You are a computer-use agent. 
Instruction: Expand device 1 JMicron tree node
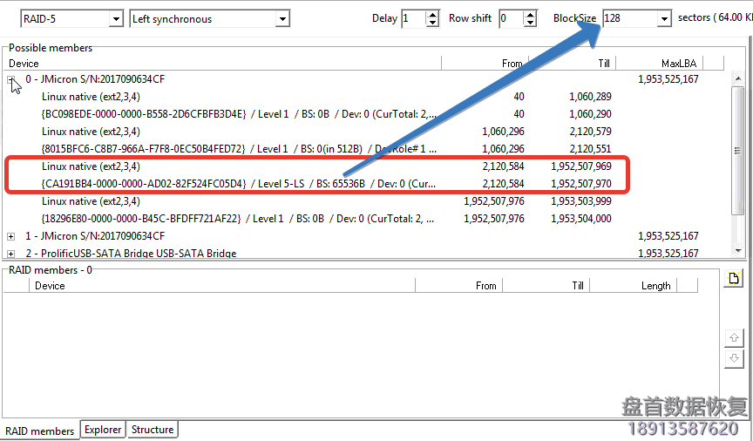coord(11,236)
